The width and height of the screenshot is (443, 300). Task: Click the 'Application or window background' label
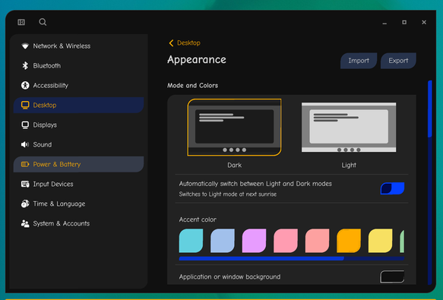(229, 277)
